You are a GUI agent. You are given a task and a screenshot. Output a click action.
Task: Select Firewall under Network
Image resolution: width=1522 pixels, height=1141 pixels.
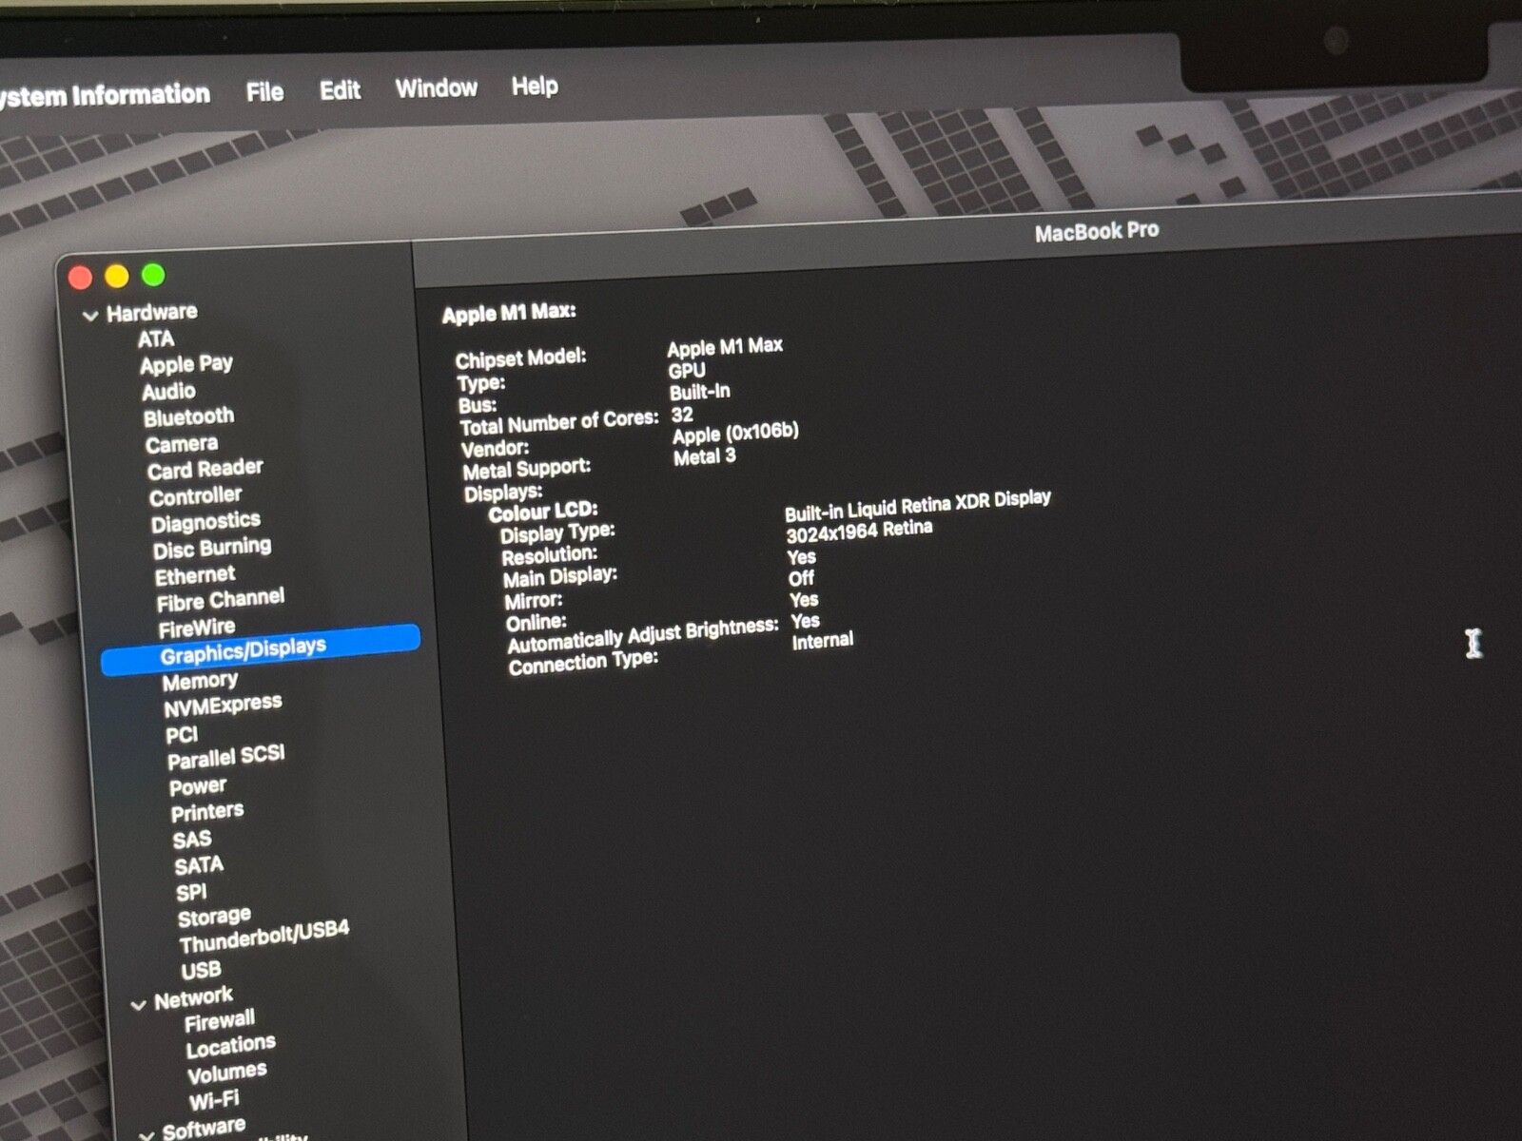pyautogui.click(x=220, y=1022)
